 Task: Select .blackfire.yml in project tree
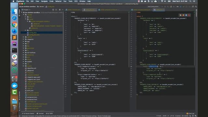coord(32,68)
